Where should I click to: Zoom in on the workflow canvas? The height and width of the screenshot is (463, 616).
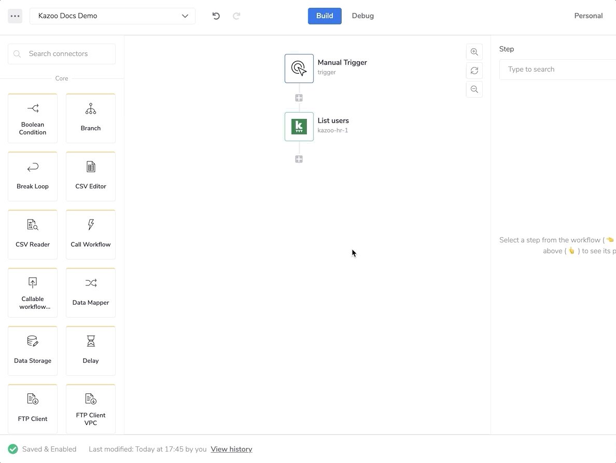click(474, 52)
